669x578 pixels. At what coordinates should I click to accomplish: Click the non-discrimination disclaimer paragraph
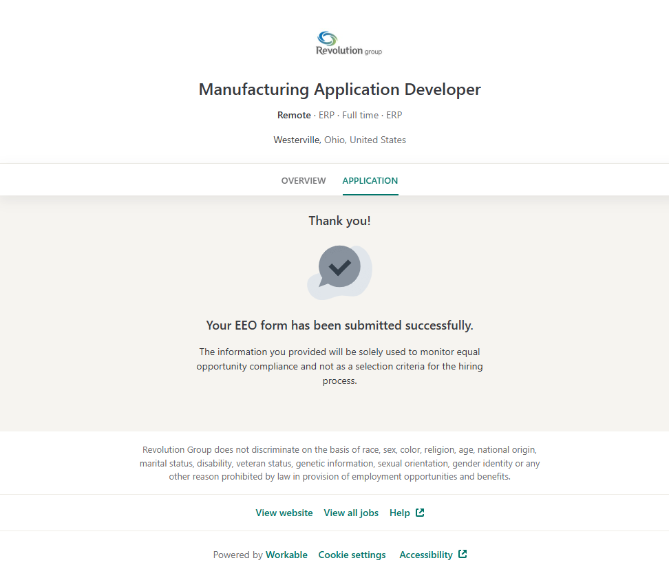click(x=339, y=463)
